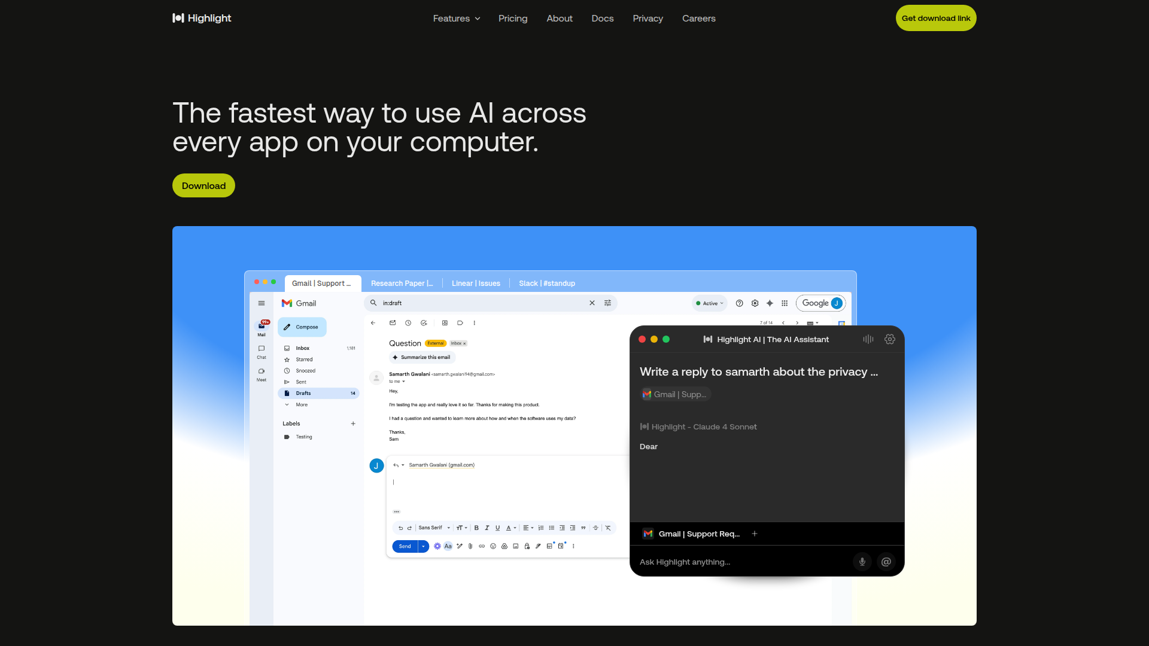
Task: Expand the Features dropdown menu
Action: pyautogui.click(x=457, y=19)
